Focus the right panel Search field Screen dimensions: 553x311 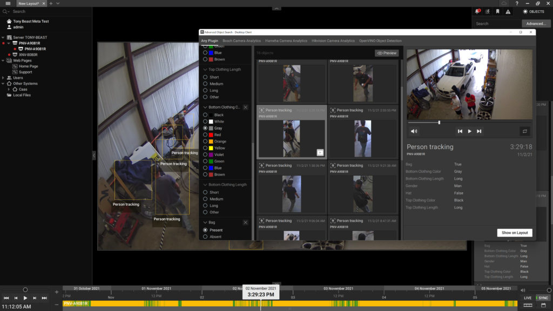point(497,24)
